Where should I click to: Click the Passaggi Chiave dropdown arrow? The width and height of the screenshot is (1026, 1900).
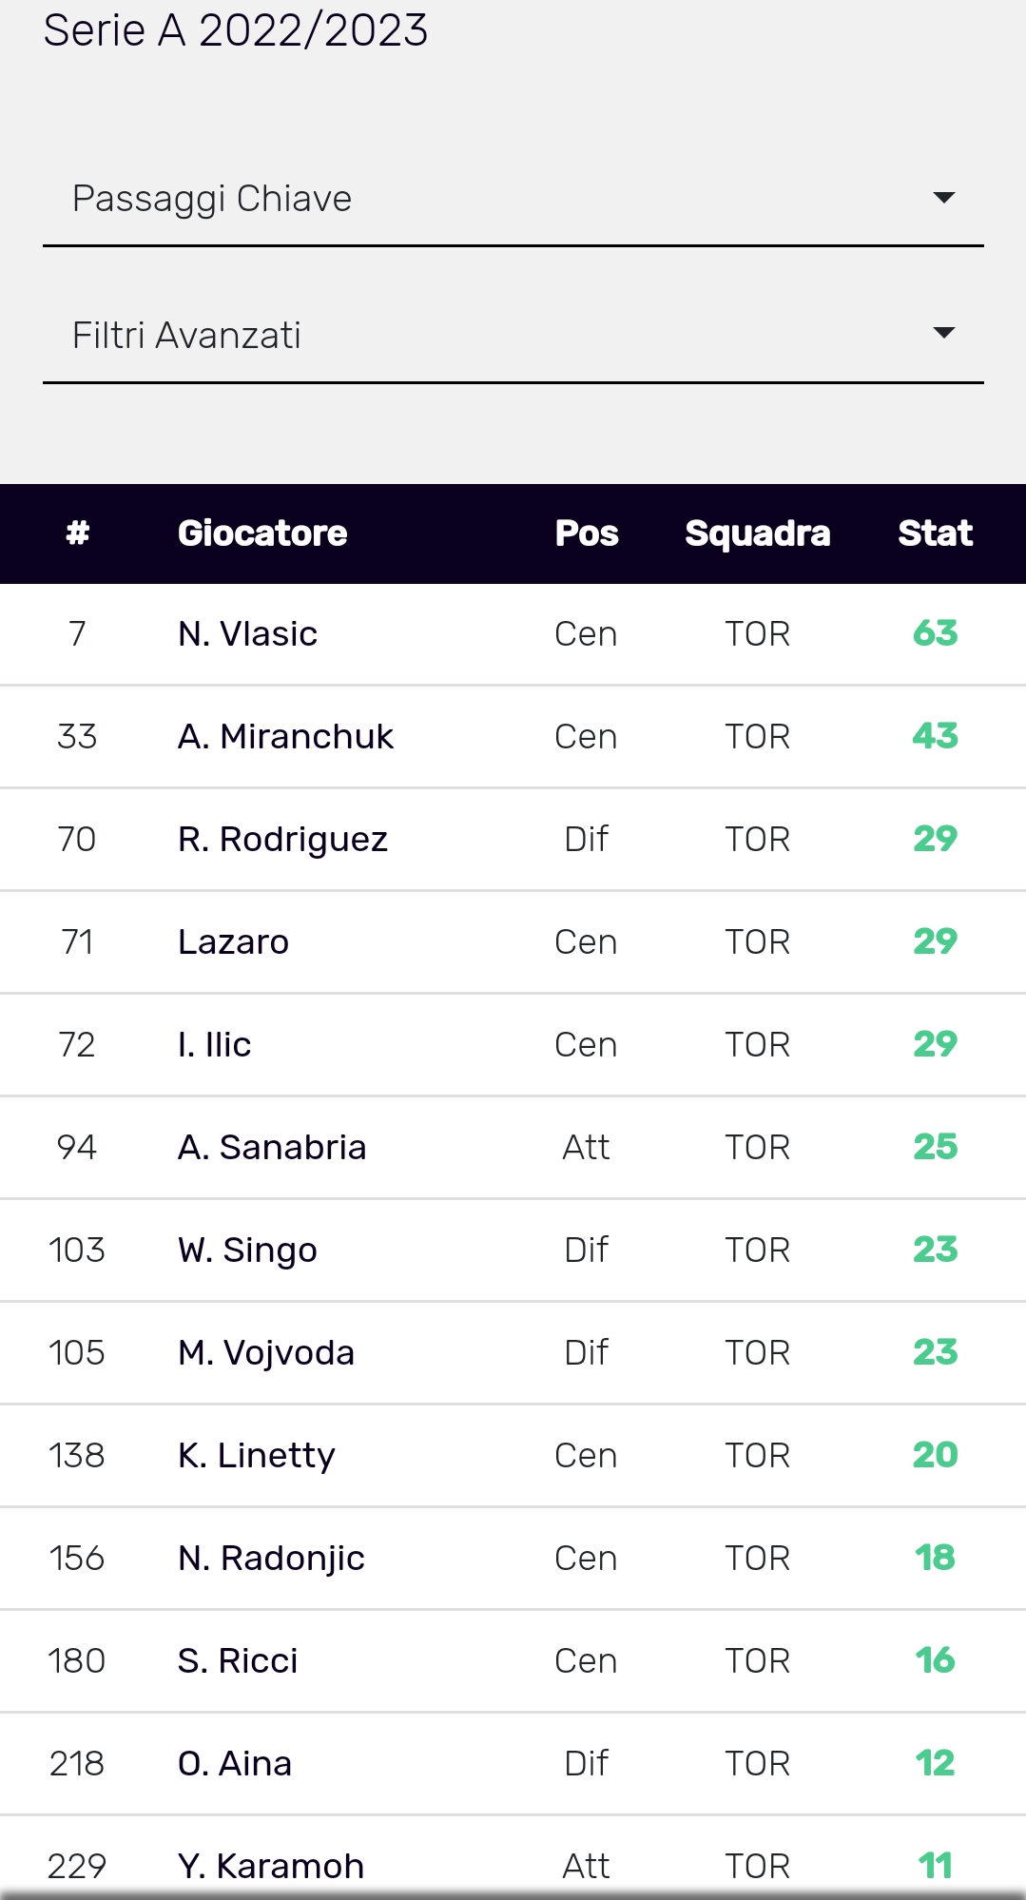943,198
